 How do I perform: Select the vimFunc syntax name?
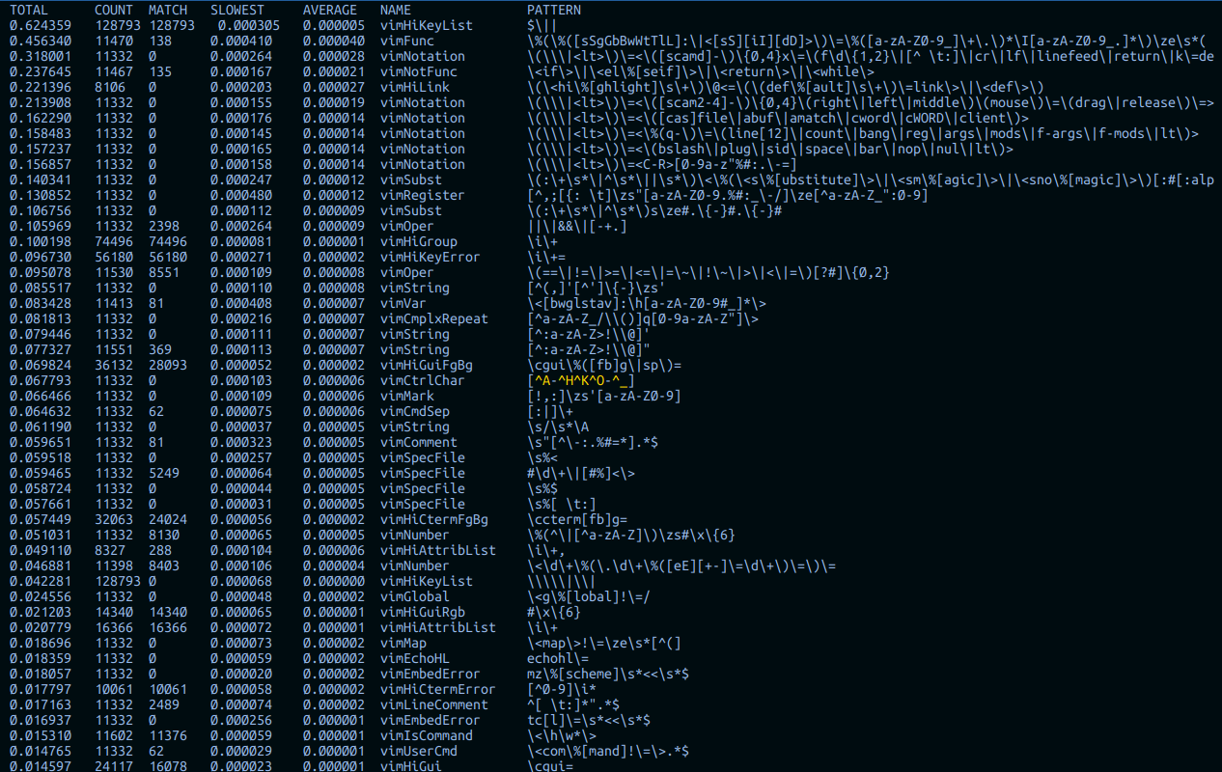click(407, 41)
